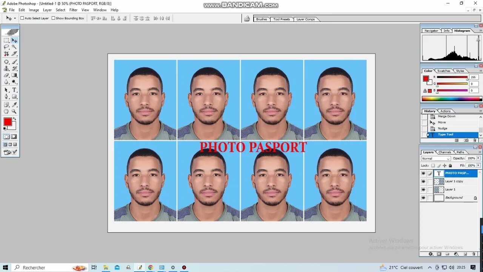The height and width of the screenshot is (272, 483).
Task: Switch to the Swatches tab
Action: click(444, 71)
